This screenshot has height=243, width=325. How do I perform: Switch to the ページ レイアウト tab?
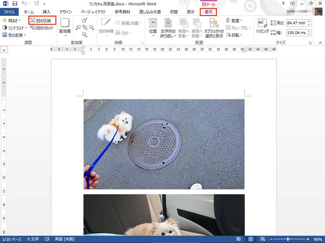93,12
